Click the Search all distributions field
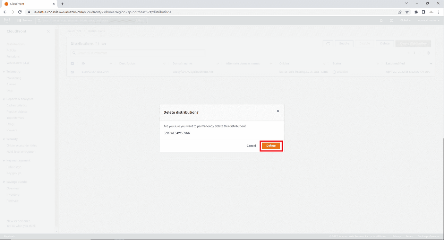Screen dimensions: 444x240 pyautogui.click(x=138, y=53)
